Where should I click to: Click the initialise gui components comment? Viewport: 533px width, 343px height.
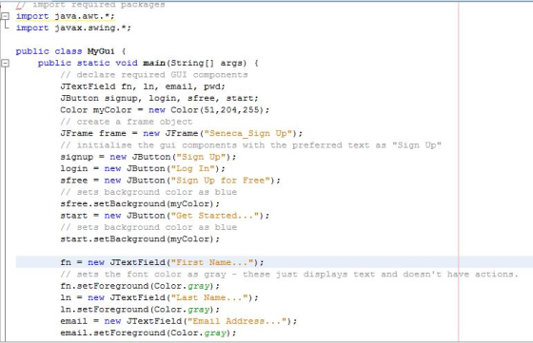point(250,145)
